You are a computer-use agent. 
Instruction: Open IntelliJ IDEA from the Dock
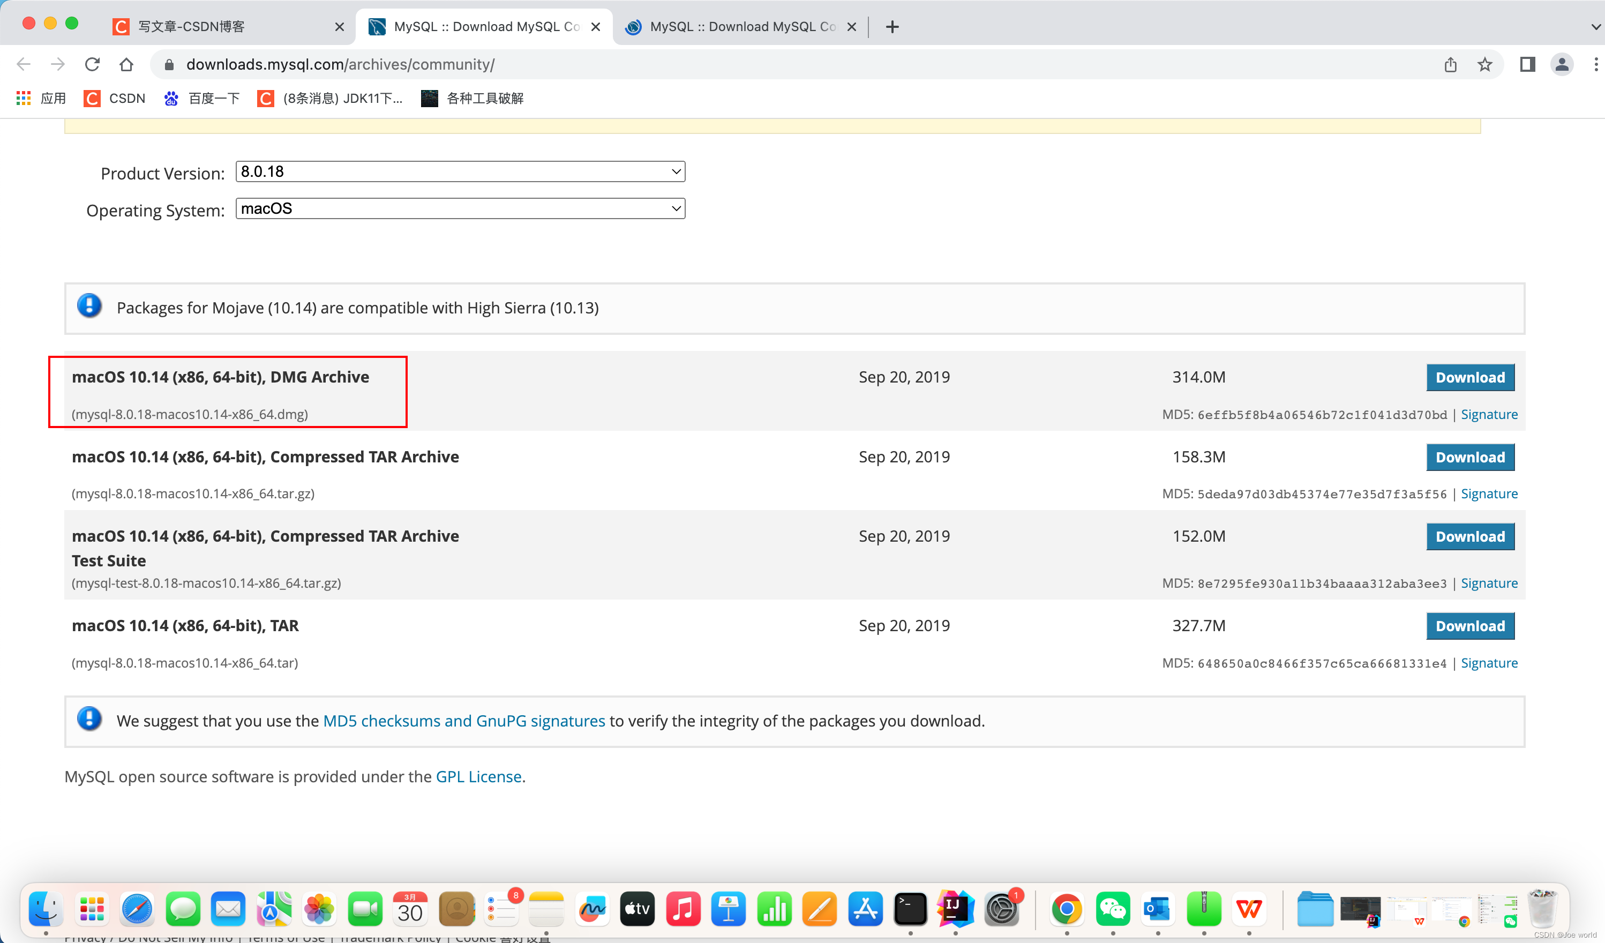tap(954, 909)
